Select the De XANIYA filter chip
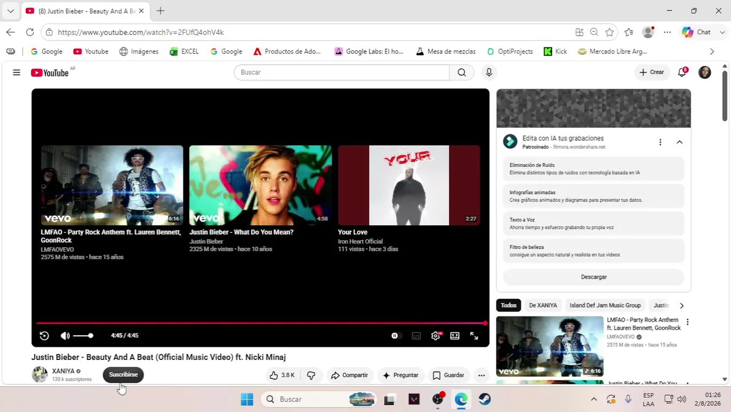This screenshot has width=731, height=412. pos(543,306)
